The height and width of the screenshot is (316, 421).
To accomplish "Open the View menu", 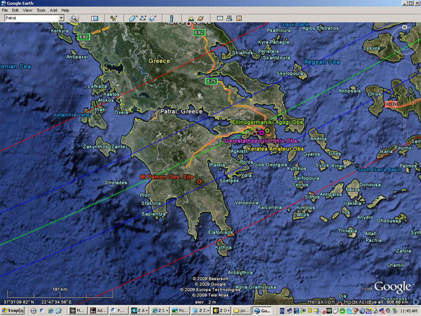I will (x=27, y=10).
